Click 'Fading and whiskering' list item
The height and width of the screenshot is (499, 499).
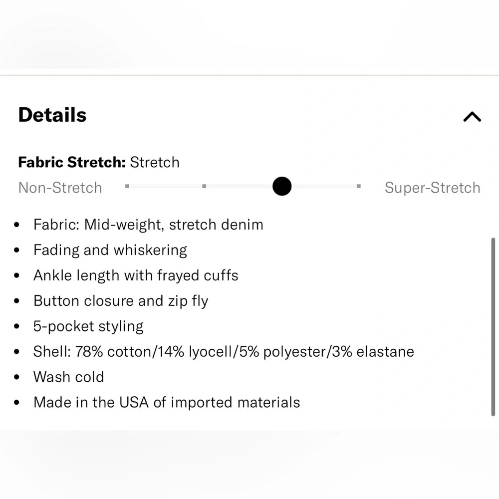tap(110, 250)
